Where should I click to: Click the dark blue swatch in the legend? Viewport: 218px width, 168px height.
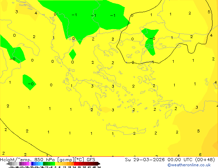coord(32,164)
